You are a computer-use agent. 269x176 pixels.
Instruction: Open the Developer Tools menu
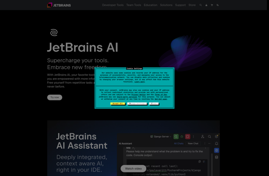click(x=113, y=5)
